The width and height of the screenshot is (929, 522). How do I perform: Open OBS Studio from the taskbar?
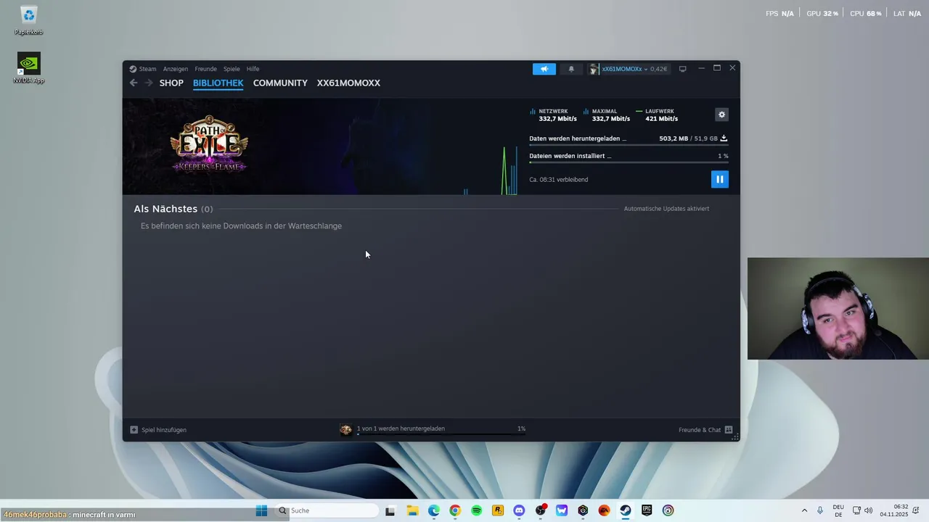(x=541, y=510)
